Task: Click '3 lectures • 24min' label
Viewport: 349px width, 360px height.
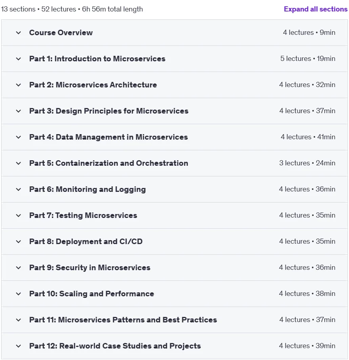Action: [307, 163]
